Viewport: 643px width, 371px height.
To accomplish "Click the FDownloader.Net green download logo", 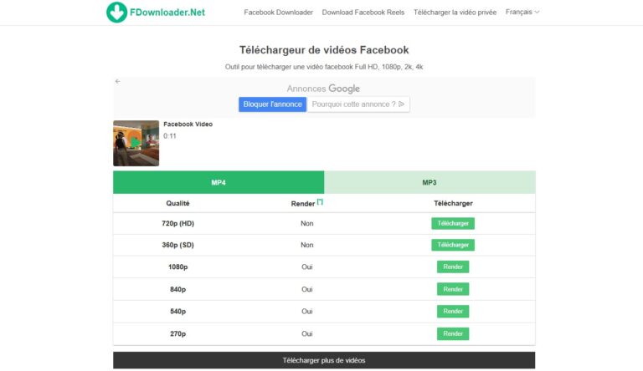I will tap(116, 12).
